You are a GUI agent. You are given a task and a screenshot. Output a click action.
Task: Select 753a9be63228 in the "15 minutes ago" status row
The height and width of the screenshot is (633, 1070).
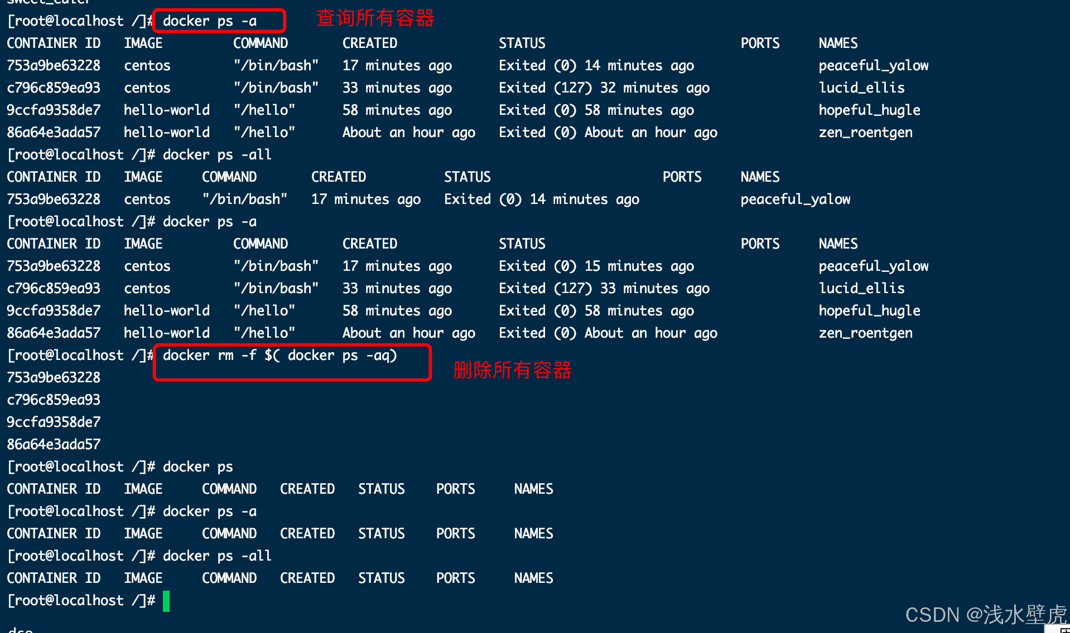tap(54, 266)
